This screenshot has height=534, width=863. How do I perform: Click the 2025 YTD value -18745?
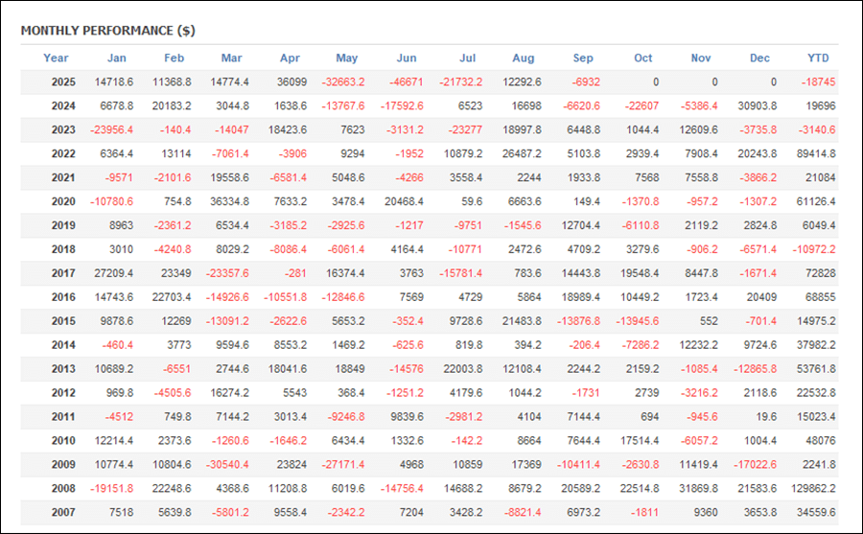click(818, 82)
